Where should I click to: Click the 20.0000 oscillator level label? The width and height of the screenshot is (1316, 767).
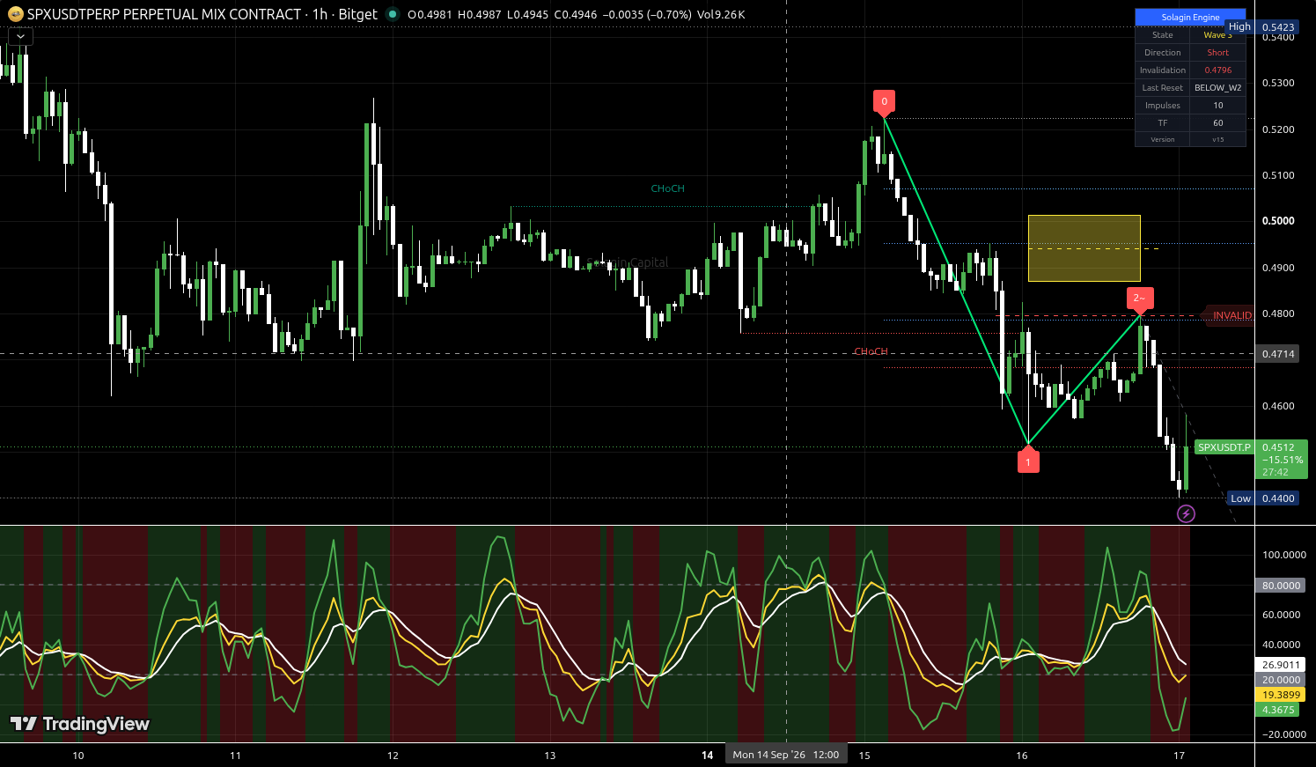tap(1281, 680)
